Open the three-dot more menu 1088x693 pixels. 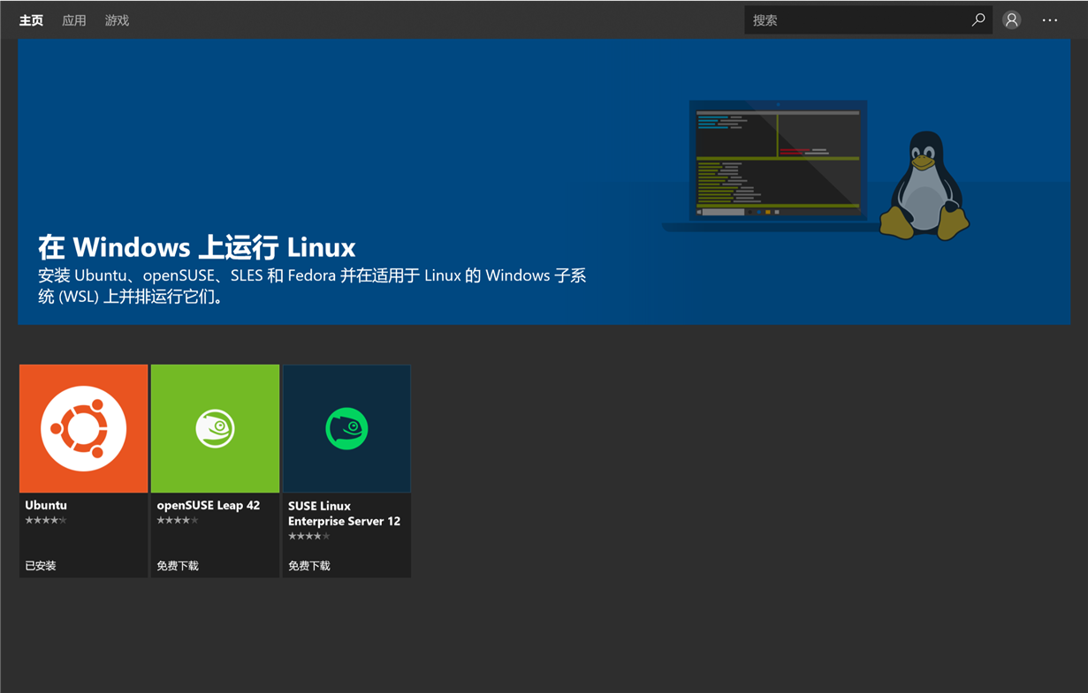[x=1050, y=20]
